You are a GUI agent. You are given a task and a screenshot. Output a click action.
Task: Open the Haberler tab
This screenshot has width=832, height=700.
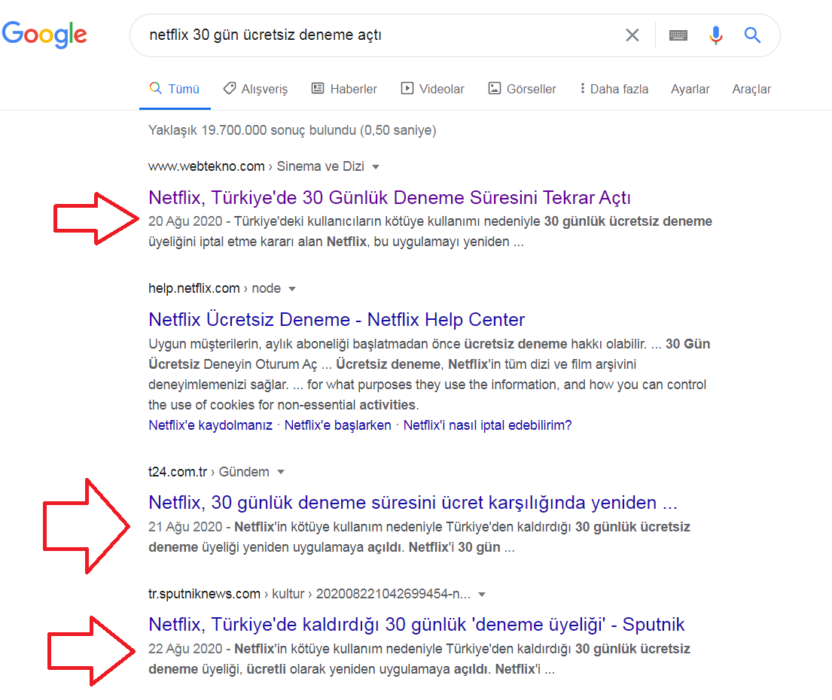pos(344,89)
